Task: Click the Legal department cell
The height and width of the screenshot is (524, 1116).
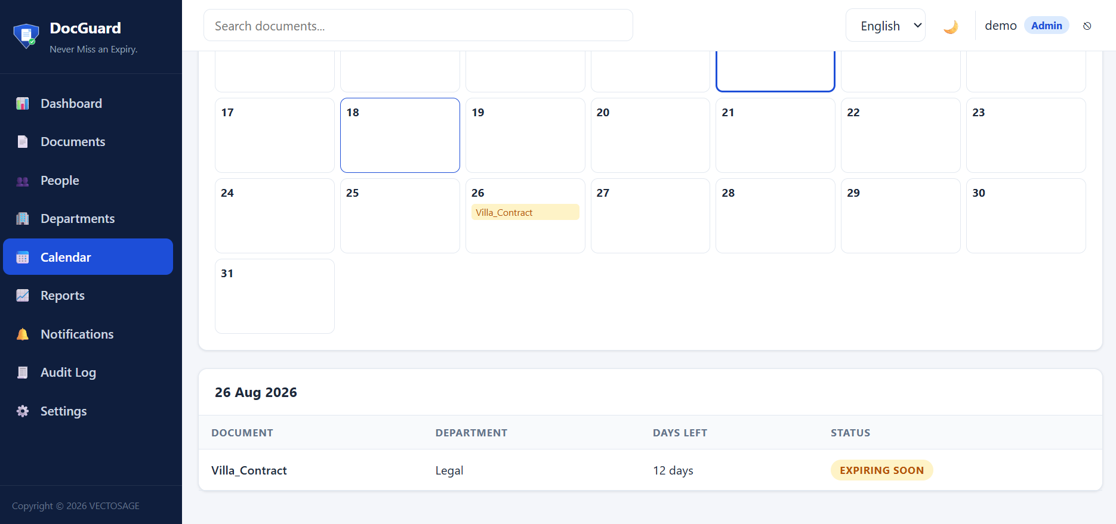Action: pos(449,470)
